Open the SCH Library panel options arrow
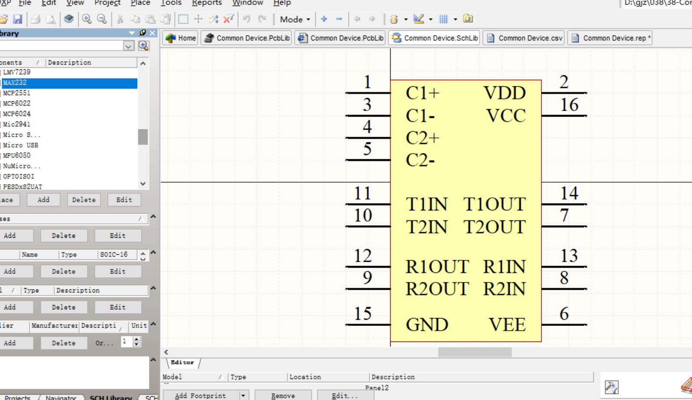This screenshot has height=400, width=692. pyautogui.click(x=132, y=33)
